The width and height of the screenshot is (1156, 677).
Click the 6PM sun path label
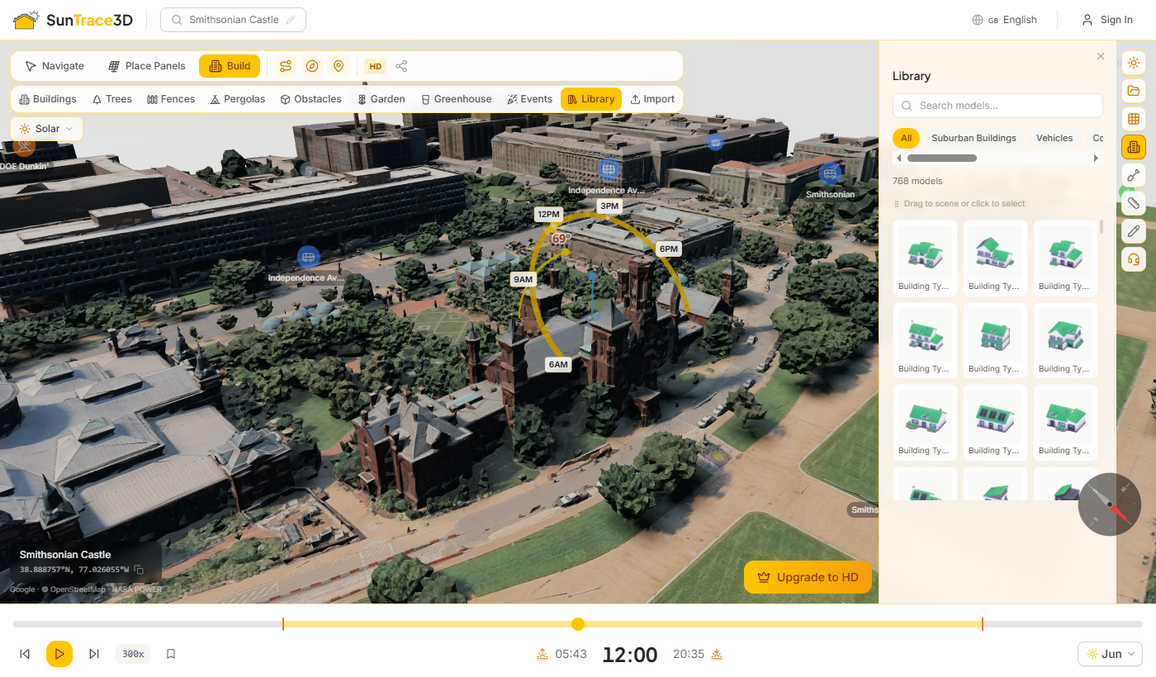(668, 249)
